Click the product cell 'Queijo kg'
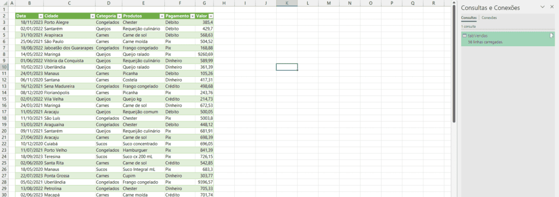The height and width of the screenshot is (197, 559). pyautogui.click(x=144, y=99)
